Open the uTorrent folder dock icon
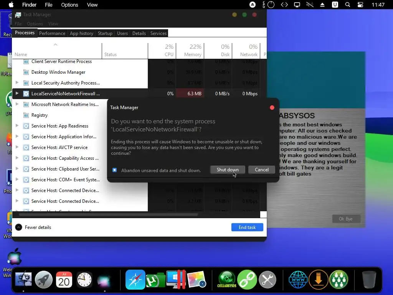Image resolution: width=393 pixels, height=295 pixels. pyautogui.click(x=155, y=280)
